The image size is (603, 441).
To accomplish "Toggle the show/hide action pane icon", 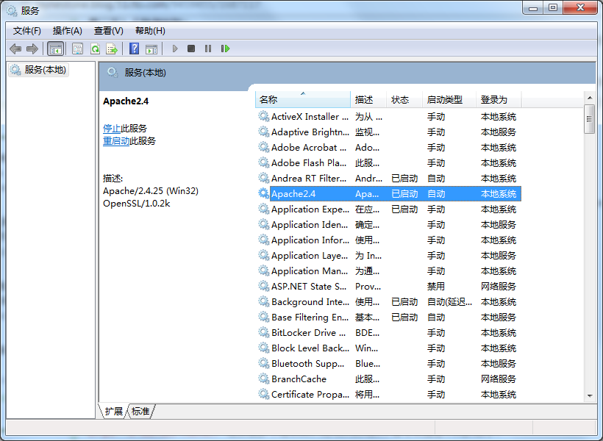I will click(x=151, y=49).
